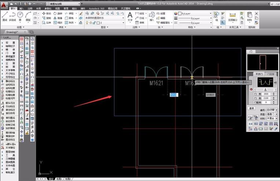The height and width of the screenshot is (181, 280).
Task: Click the door width (门宽) 1600 field
Action: point(266,94)
